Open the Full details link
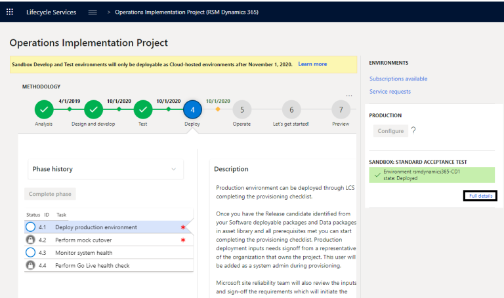504x298 pixels. (x=480, y=196)
